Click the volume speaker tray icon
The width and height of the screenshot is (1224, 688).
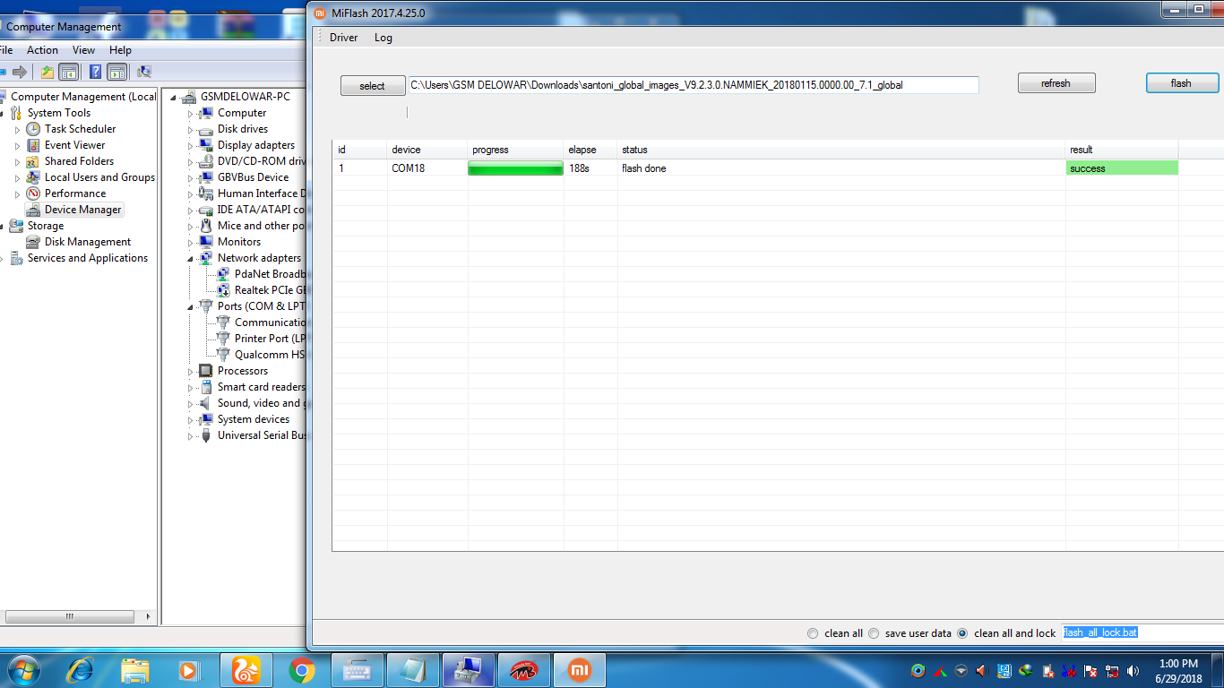click(x=1133, y=670)
